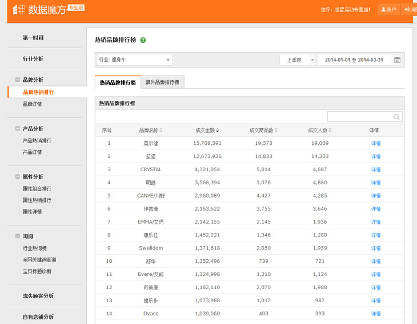Image resolution: width=417 pixels, height=324 pixels.
Task: Open 详情 link for 伊吉康
Action: tap(376, 208)
